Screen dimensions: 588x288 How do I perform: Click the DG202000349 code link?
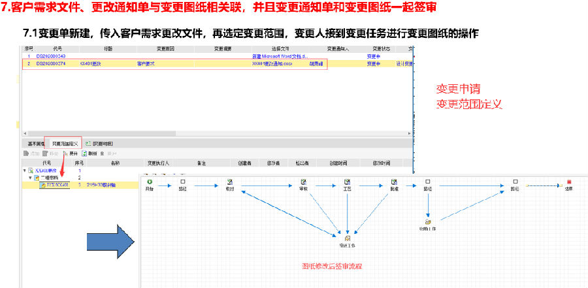[51, 56]
